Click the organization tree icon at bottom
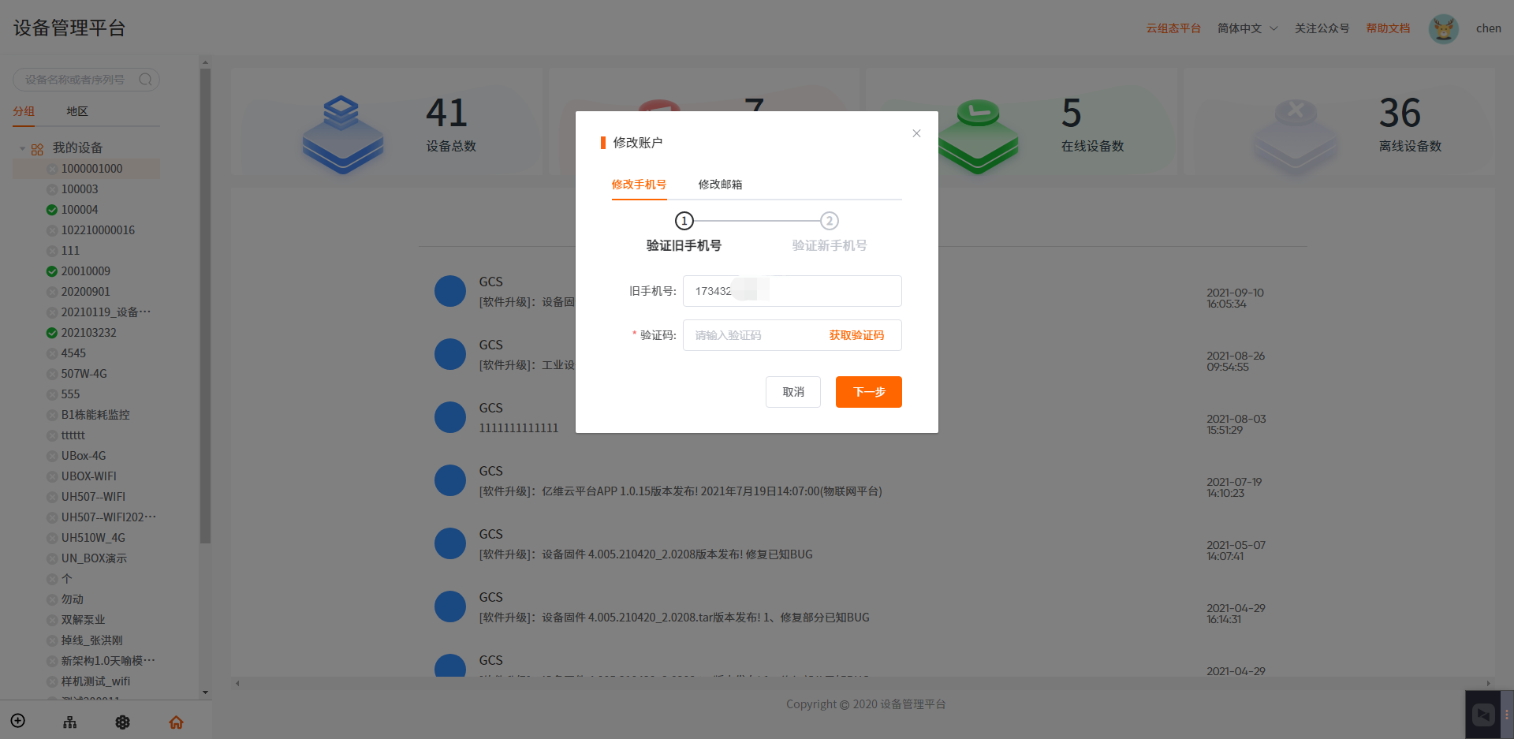The image size is (1514, 739). 70,722
